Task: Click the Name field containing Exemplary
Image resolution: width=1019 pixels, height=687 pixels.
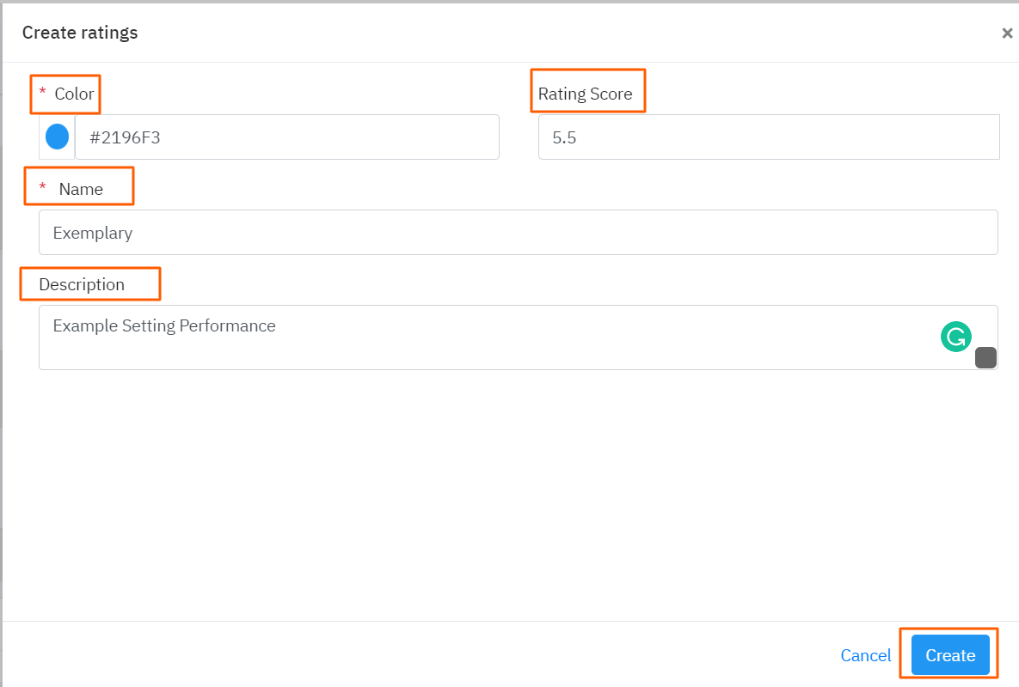Action: pos(518,232)
